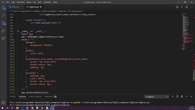Switch to the PROBLEMS panel tab
Viewport: 195px width, 110px height.
click(48, 97)
